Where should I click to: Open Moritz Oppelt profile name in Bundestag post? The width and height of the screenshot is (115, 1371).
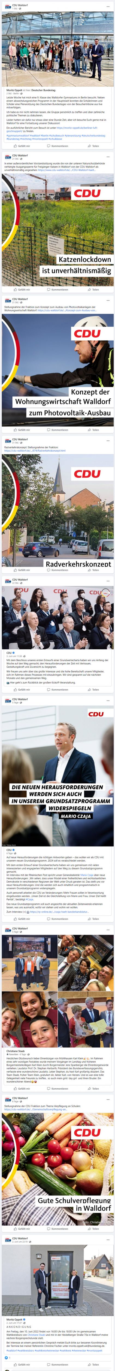point(14,90)
